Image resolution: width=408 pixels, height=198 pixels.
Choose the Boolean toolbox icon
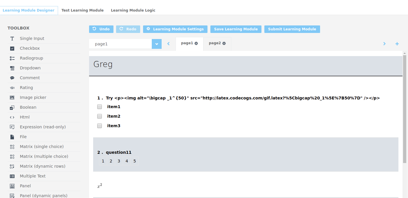[12, 108]
